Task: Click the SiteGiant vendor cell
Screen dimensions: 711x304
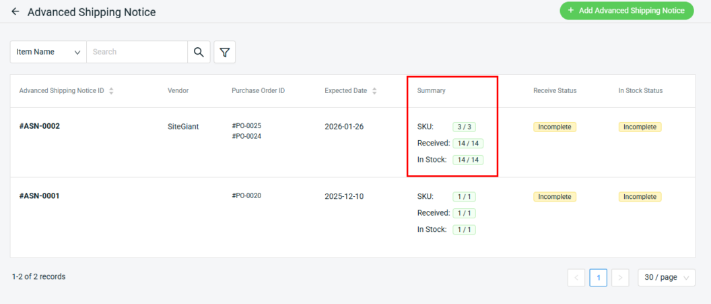Action: (x=183, y=126)
